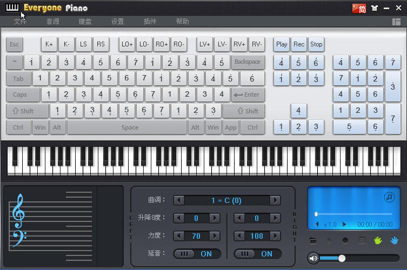Decrease playback speed with the arrow before x1.0
Image resolution: width=407 pixels, height=270 pixels.
[x=317, y=224]
